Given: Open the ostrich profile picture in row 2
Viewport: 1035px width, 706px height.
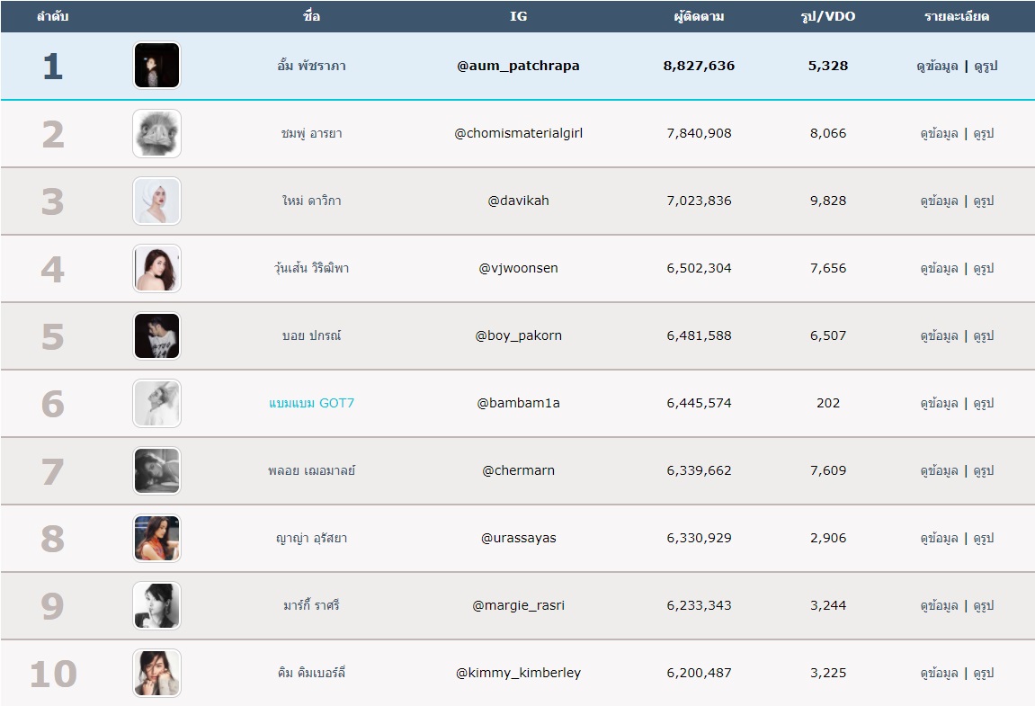Looking at the screenshot, I should click(x=157, y=133).
